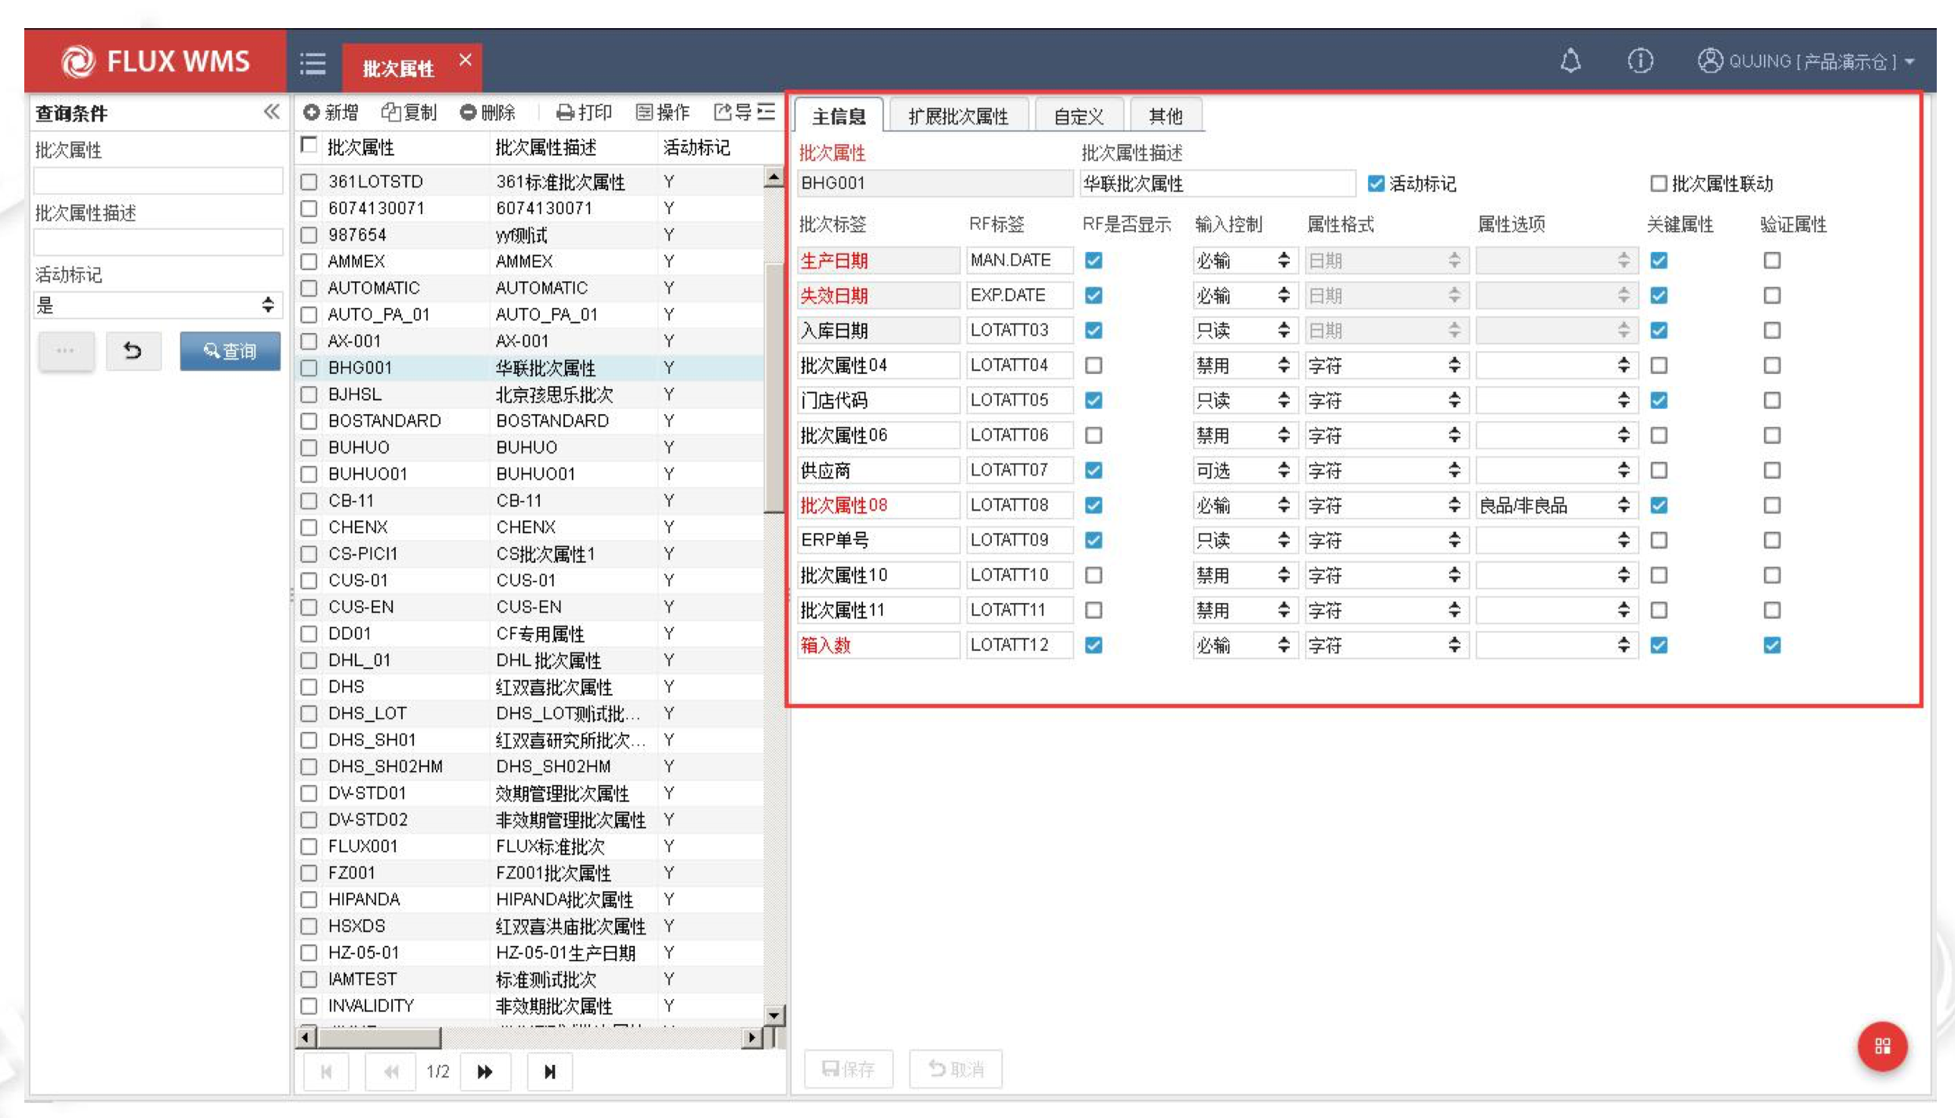Click the 查询 search button
This screenshot has width=1955, height=1118.
(230, 351)
